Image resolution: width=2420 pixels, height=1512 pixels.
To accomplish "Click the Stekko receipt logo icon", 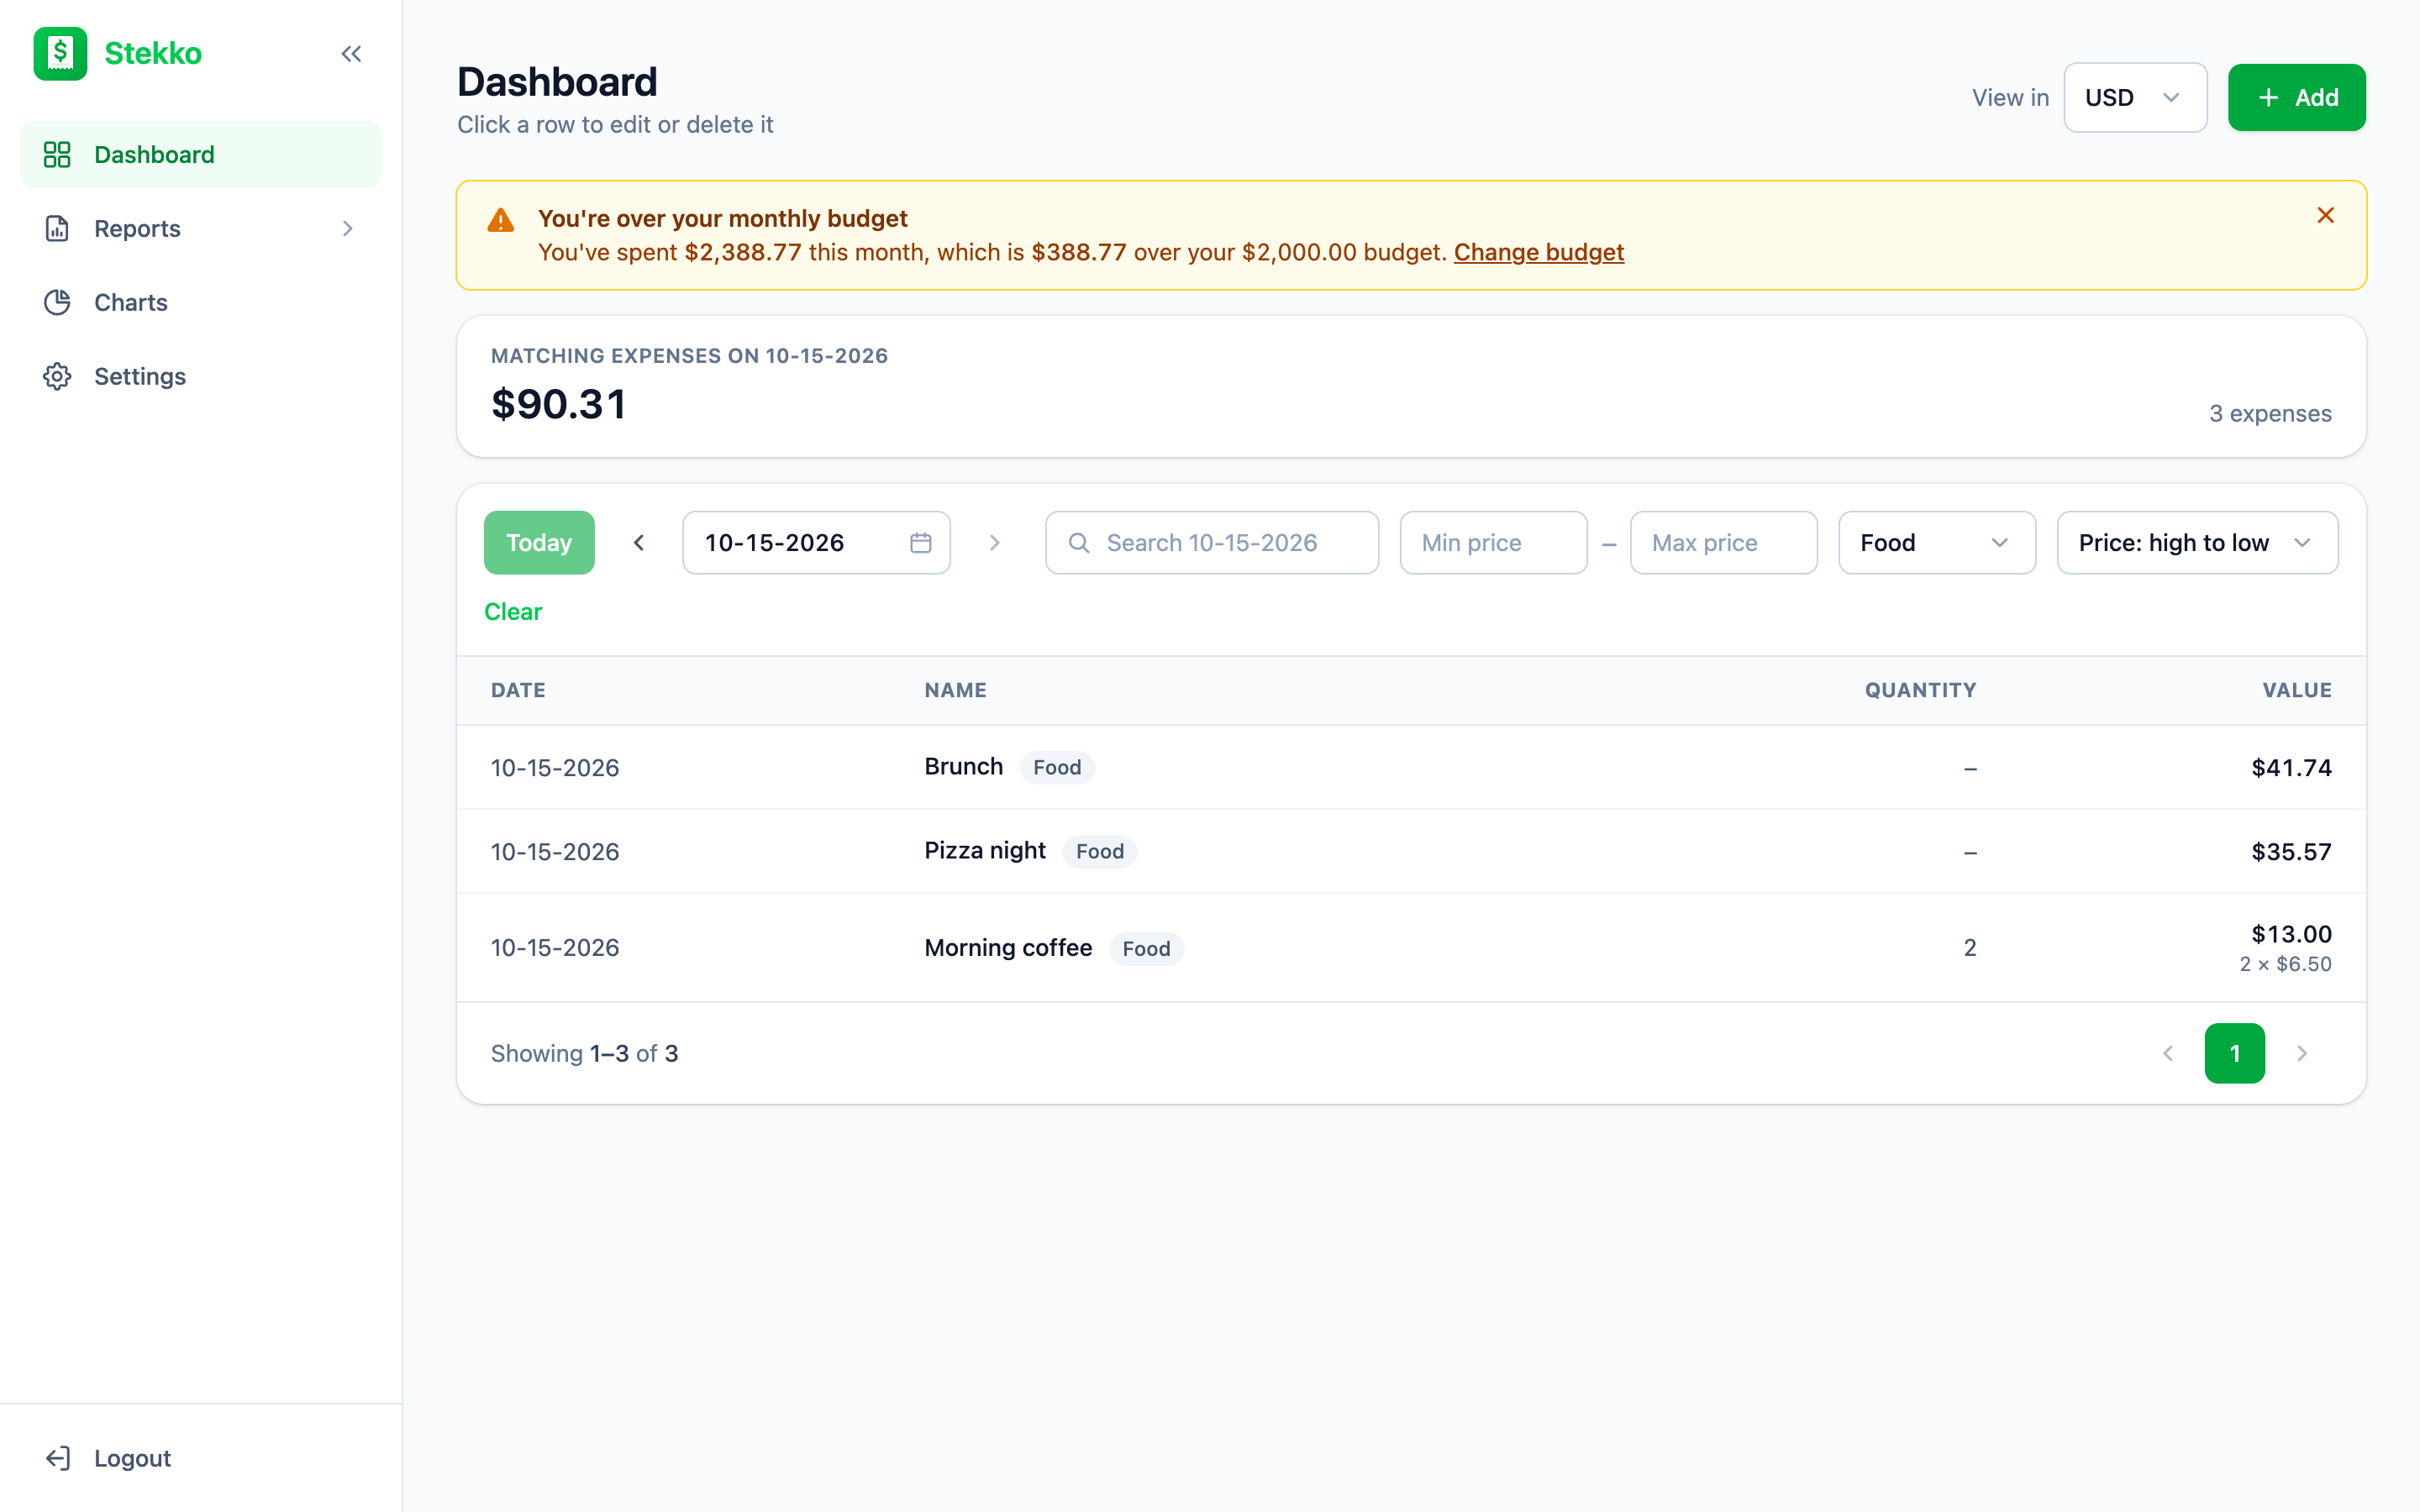I will pyautogui.click(x=60, y=53).
